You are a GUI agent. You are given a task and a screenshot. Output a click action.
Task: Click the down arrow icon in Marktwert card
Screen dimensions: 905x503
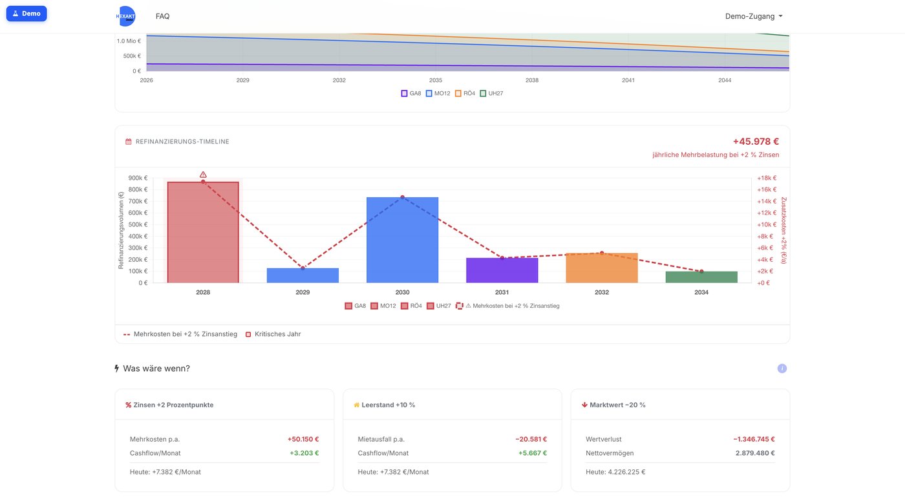tap(584, 405)
